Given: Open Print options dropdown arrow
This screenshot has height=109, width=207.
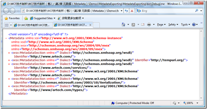Looking at the screenshot, I should point(154,24).
